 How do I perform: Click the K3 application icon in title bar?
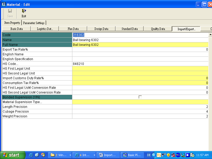[4, 4]
